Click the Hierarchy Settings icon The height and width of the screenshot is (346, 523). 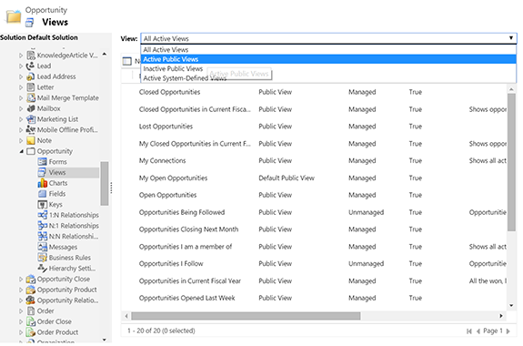click(43, 269)
